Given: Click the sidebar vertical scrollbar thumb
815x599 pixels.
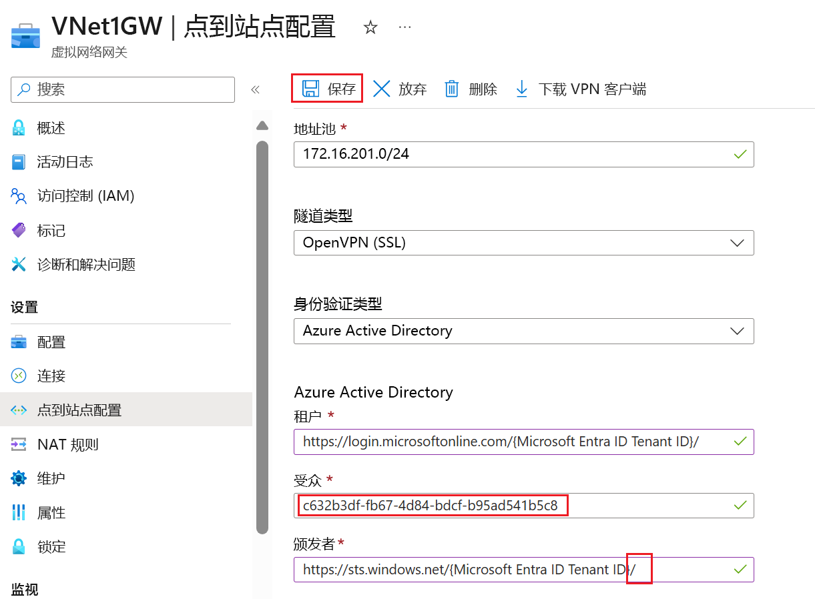Looking at the screenshot, I should point(262,337).
